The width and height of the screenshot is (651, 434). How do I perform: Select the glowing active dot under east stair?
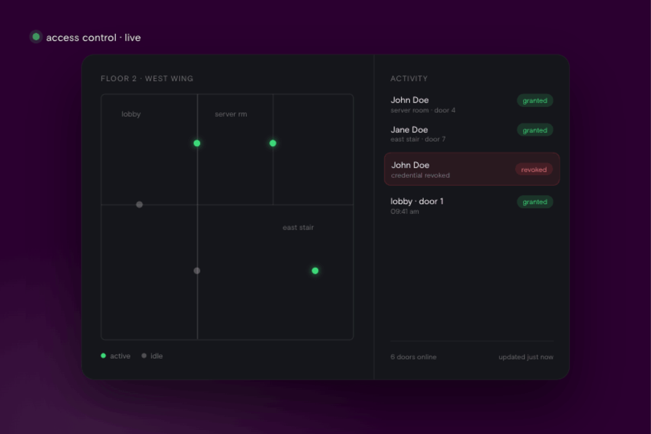pos(315,271)
